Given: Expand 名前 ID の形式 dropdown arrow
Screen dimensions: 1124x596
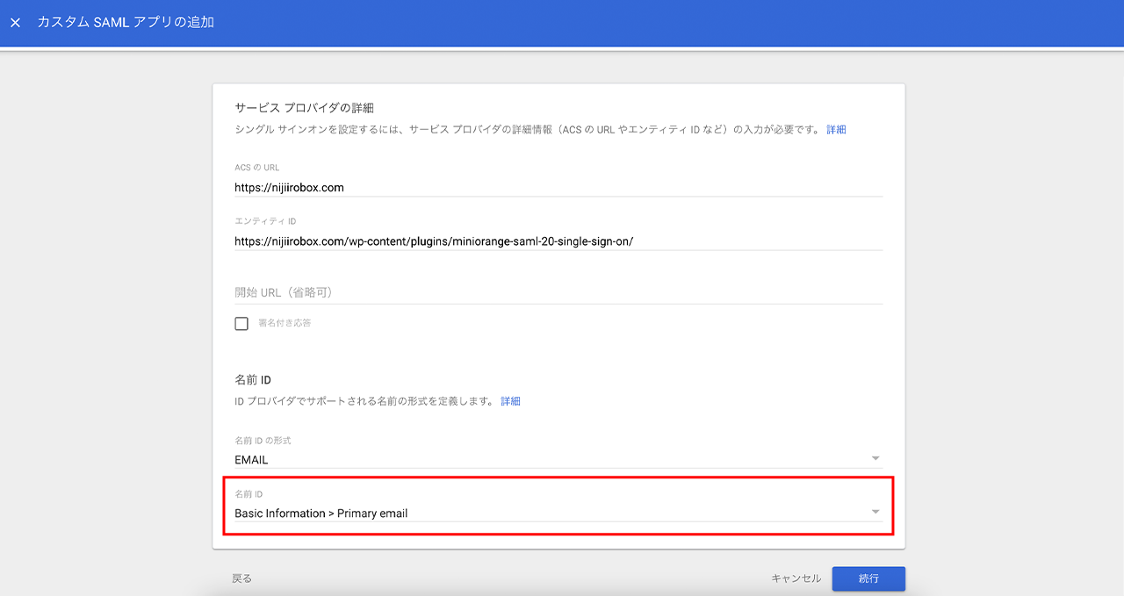Looking at the screenshot, I should coord(875,459).
